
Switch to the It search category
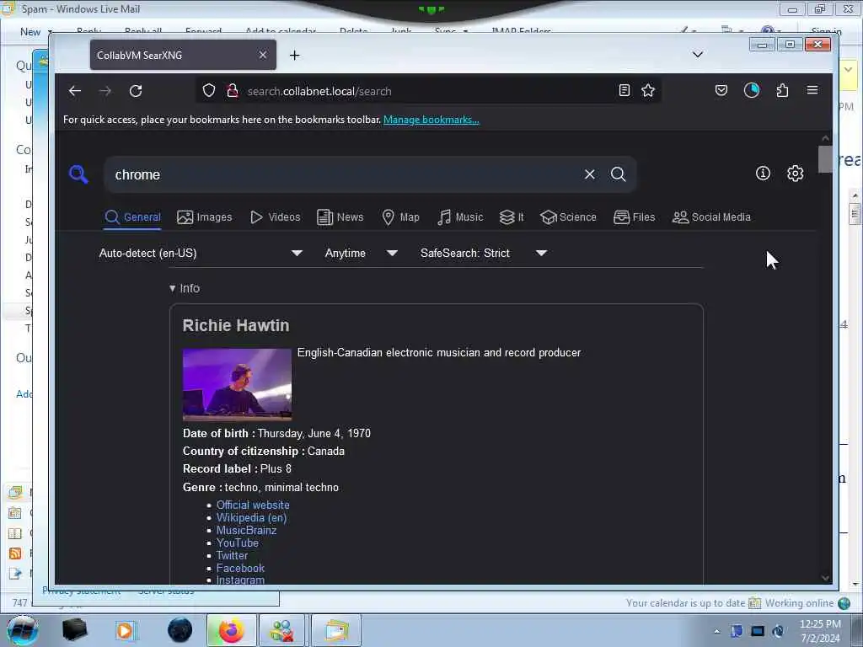pyautogui.click(x=512, y=217)
